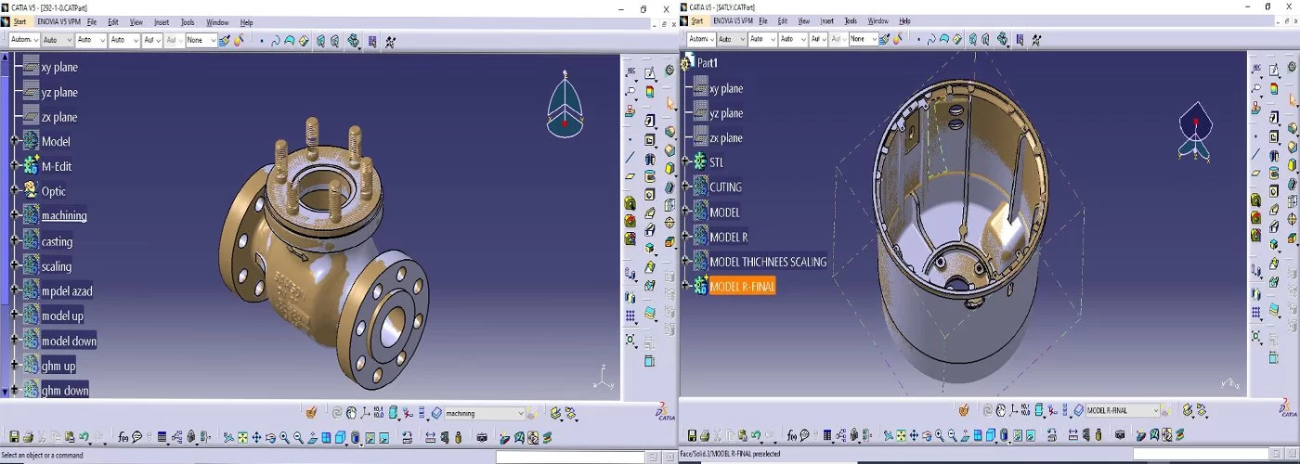
Task: Click Start menu button in left window
Action: [19, 22]
